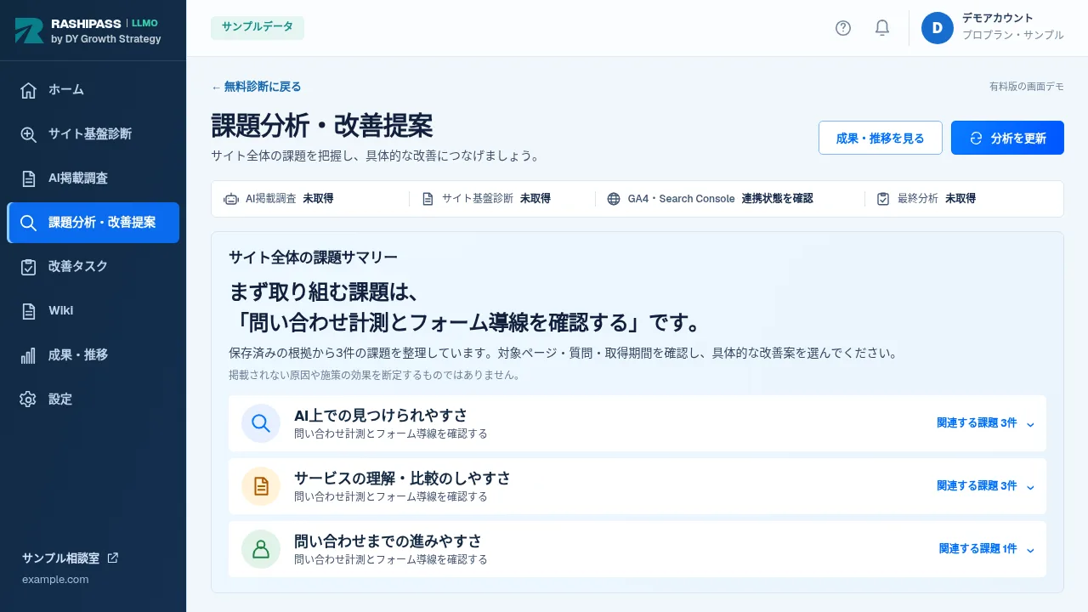Expand related issues for 問い合わせまでの進みやすさ
Viewport: 1088px width, 612px height.
pyautogui.click(x=987, y=549)
